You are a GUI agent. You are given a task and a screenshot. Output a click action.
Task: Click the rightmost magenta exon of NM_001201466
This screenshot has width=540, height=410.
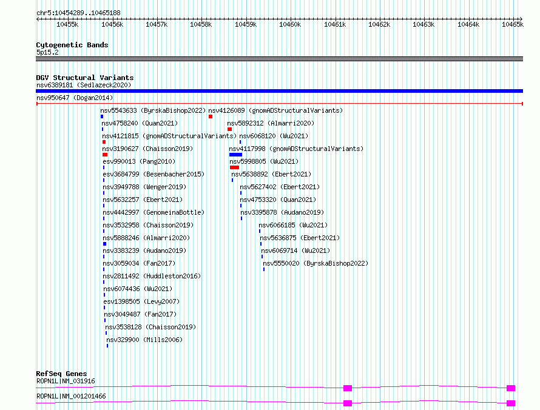(x=511, y=403)
